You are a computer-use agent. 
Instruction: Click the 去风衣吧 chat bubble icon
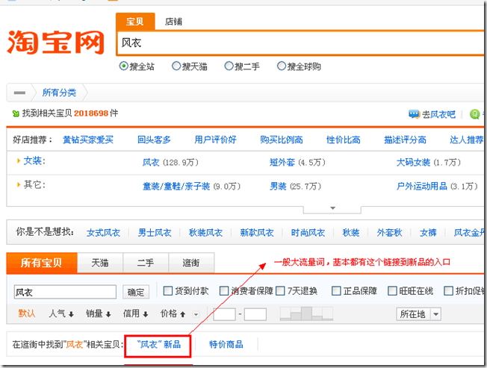click(x=415, y=114)
